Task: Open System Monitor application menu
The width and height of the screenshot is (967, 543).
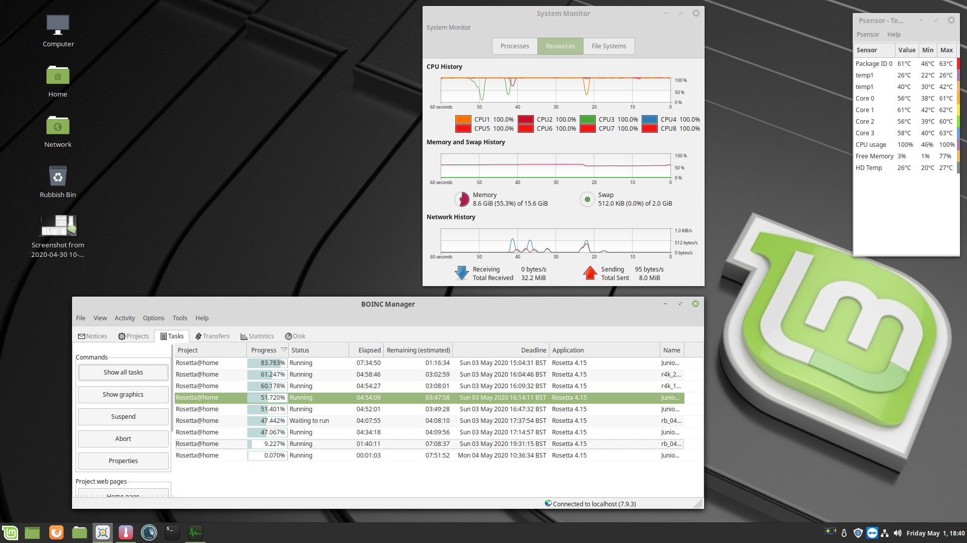Action: [x=448, y=27]
